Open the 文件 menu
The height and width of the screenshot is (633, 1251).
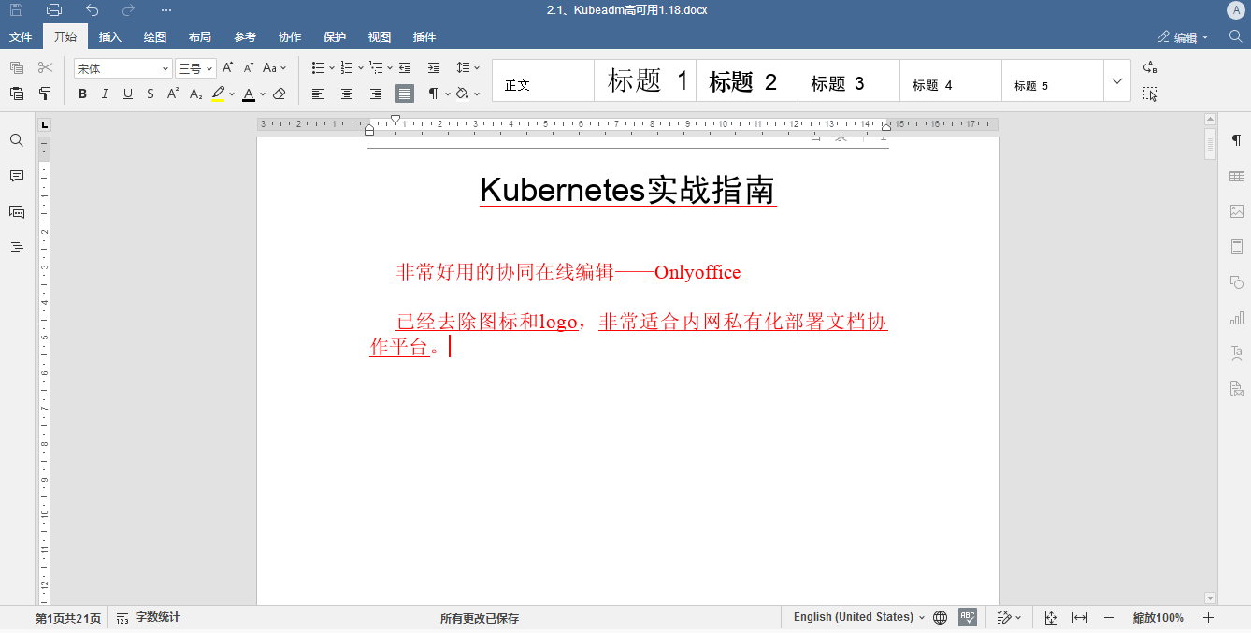click(21, 37)
